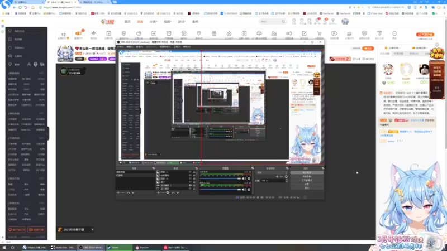
Task: Toggle visibility eye of 窗口捕获 source
Action: [190, 189]
